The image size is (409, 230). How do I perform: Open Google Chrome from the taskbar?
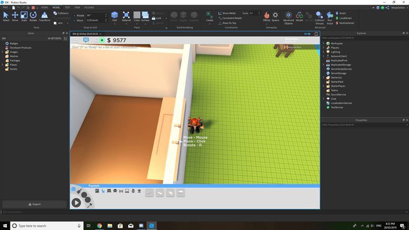(x=99, y=226)
